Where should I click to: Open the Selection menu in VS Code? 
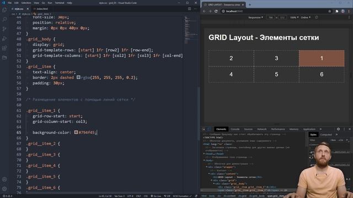coord(26,3)
